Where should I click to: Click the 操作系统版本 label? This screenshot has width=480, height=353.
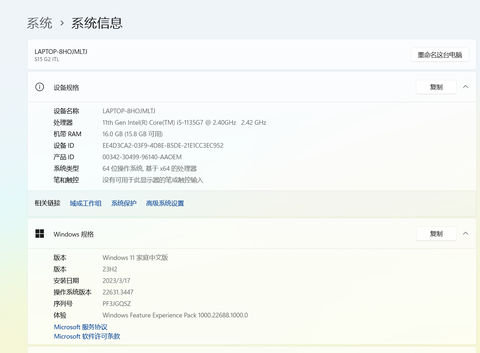73,292
